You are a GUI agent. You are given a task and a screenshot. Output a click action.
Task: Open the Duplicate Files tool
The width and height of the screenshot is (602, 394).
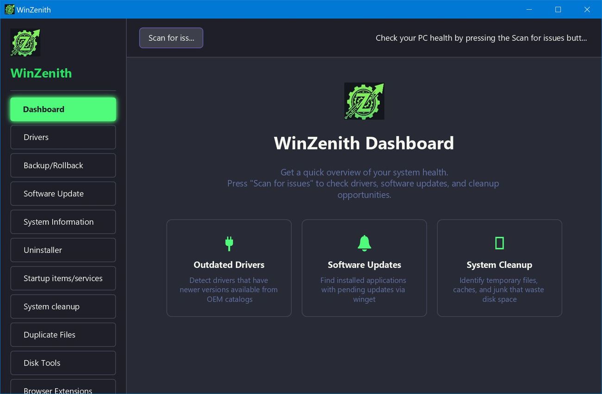tap(63, 335)
